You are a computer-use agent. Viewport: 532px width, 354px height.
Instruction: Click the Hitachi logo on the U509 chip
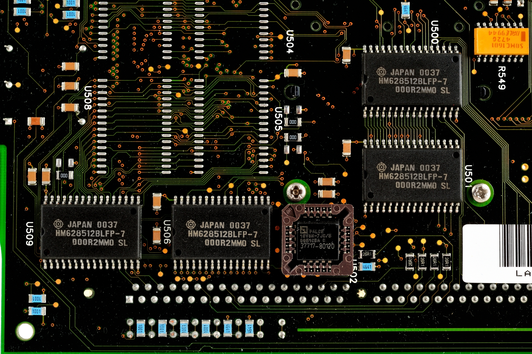(58, 224)
